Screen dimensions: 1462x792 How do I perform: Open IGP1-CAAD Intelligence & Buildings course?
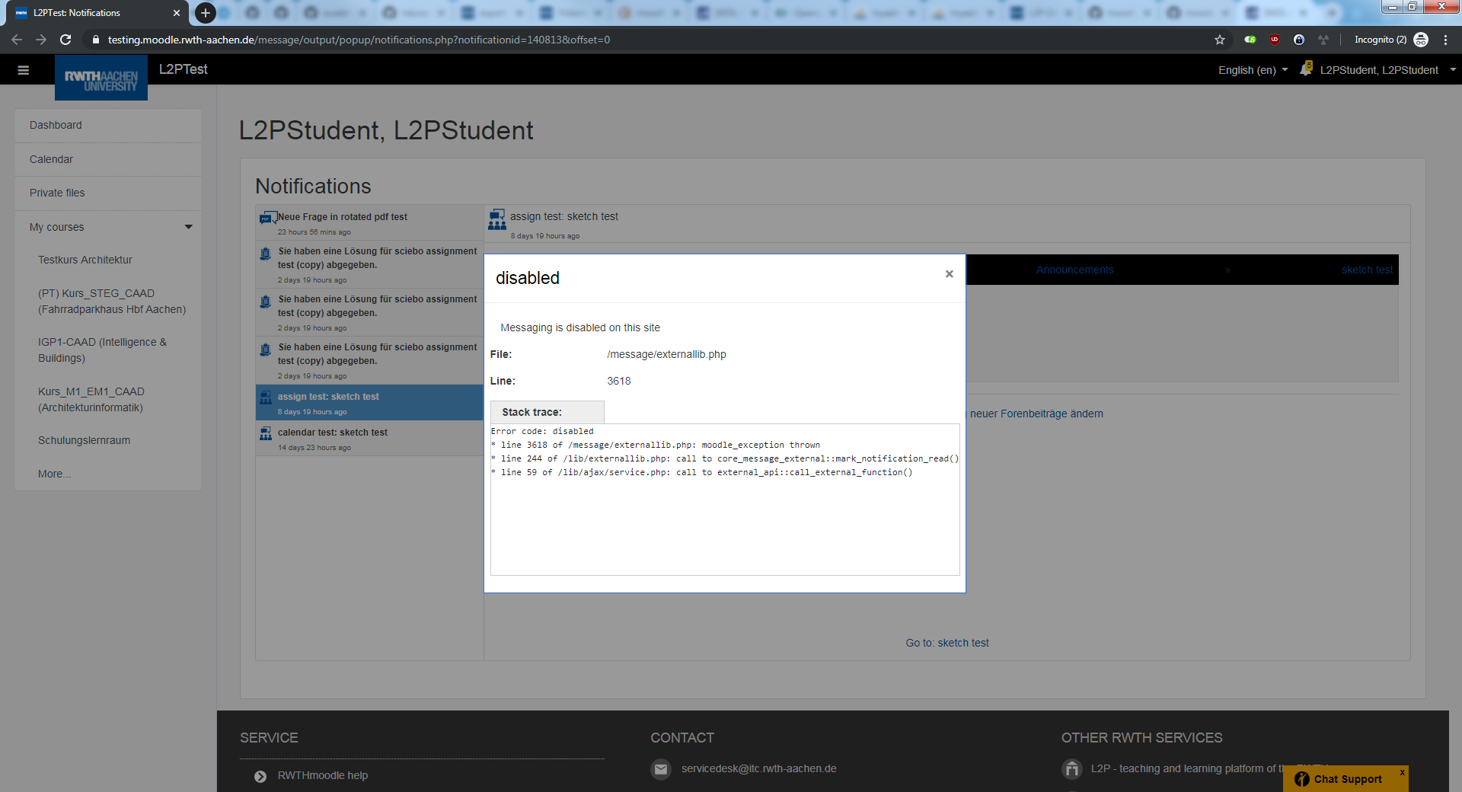click(x=102, y=350)
